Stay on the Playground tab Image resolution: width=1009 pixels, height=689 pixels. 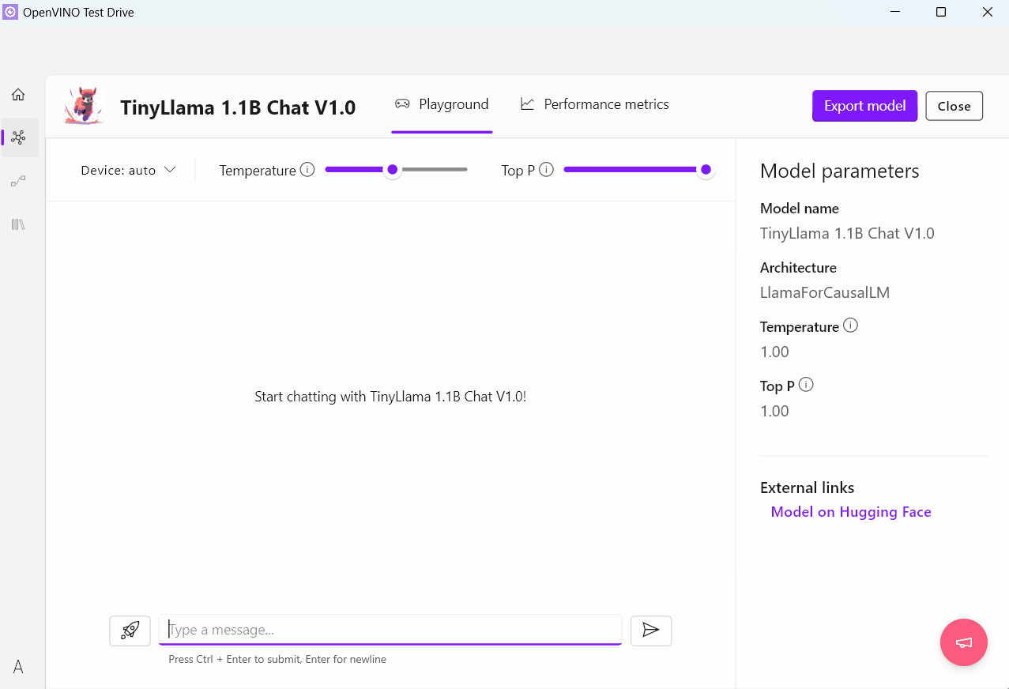(x=442, y=104)
